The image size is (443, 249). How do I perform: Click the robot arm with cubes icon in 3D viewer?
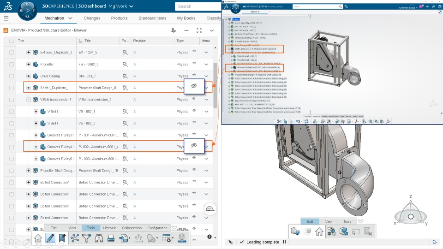pyautogui.click(x=331, y=231)
